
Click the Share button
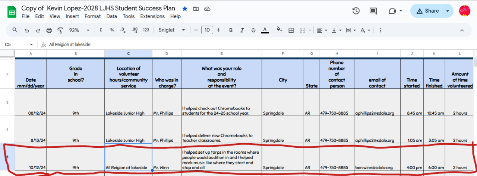coord(427,11)
